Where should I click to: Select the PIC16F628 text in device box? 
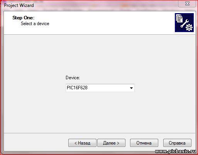(x=77, y=88)
